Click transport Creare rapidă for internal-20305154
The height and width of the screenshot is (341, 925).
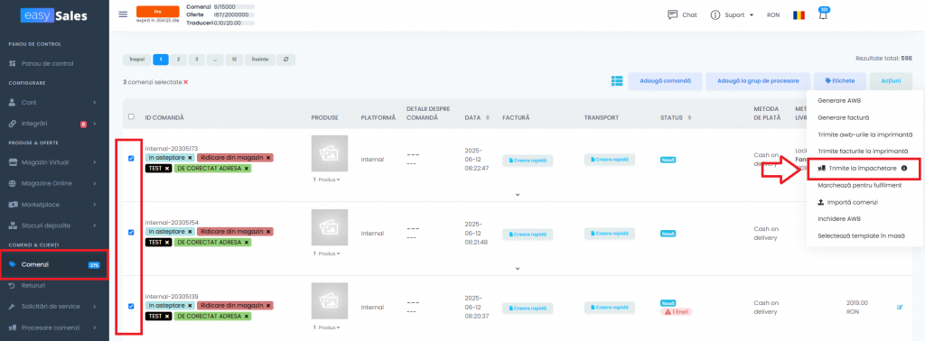point(610,234)
